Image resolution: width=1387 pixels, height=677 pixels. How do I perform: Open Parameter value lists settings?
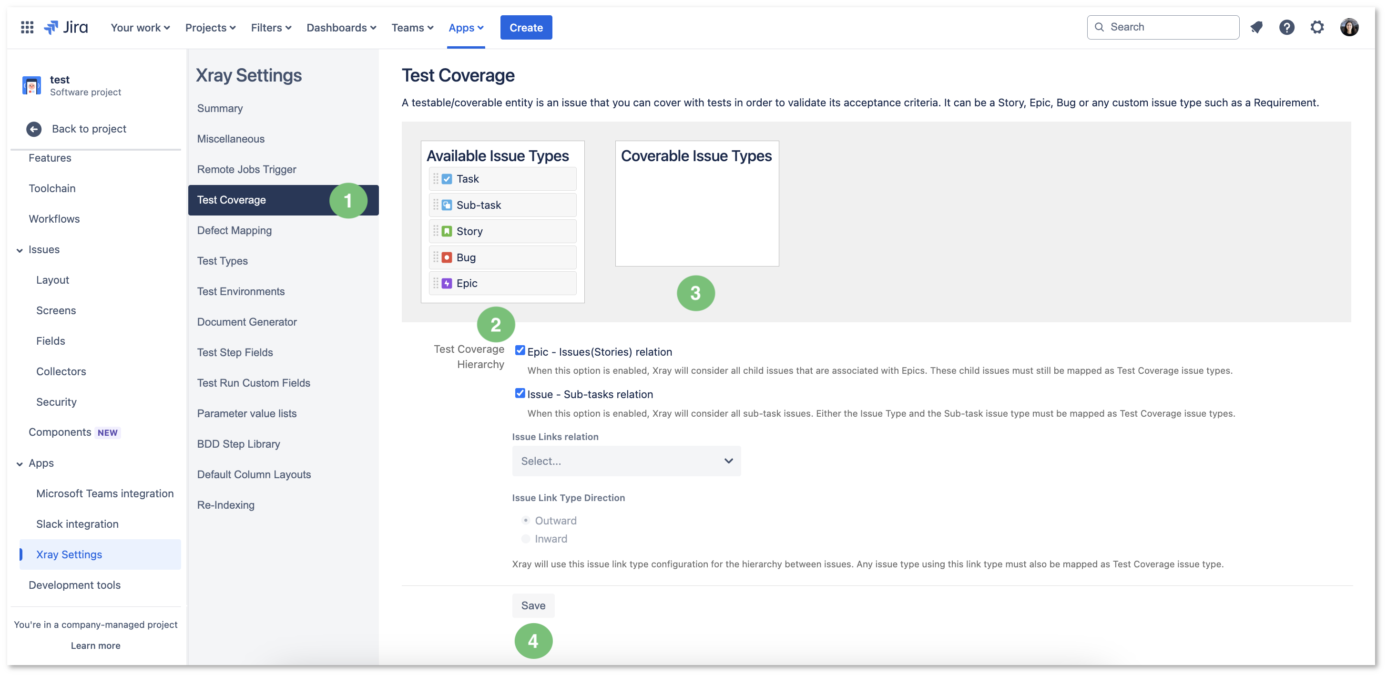pos(246,414)
